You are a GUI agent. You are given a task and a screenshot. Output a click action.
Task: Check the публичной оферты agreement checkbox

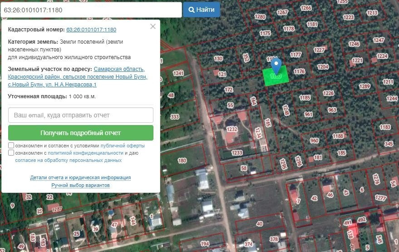point(11,146)
